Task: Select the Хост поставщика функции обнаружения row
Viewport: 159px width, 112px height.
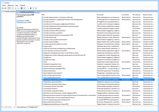Action: [98, 100]
